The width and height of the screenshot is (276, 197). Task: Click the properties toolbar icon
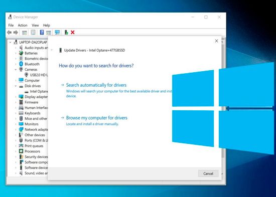(x=33, y=33)
